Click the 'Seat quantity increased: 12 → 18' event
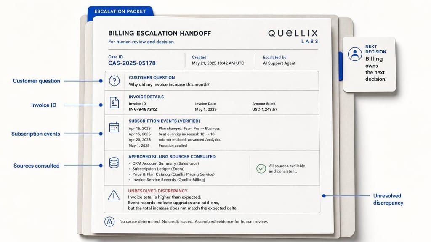Image resolution: width=431 pixels, height=242 pixels. 186,134
